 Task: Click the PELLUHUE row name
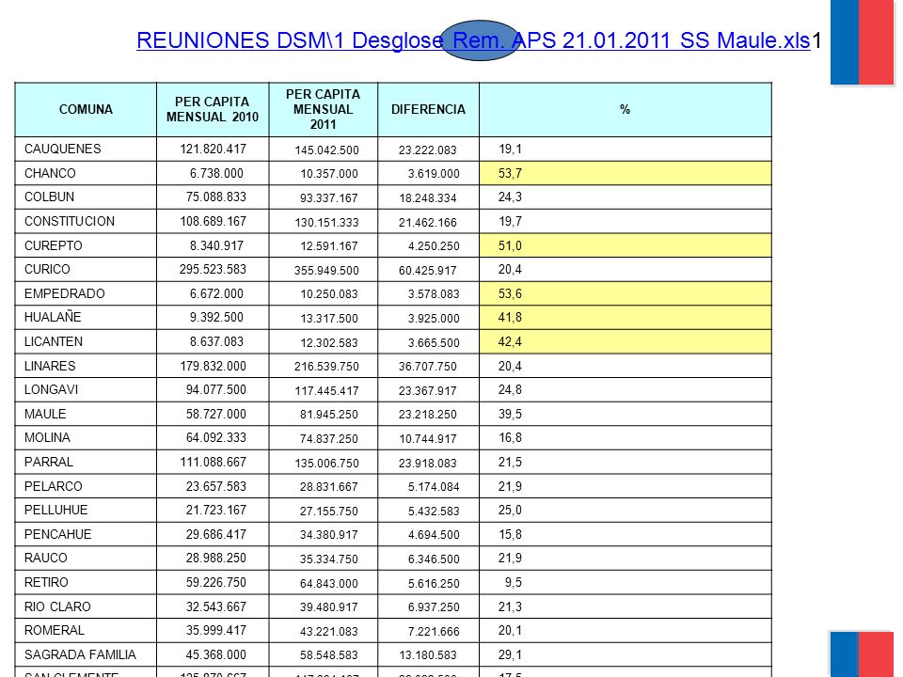click(x=55, y=510)
